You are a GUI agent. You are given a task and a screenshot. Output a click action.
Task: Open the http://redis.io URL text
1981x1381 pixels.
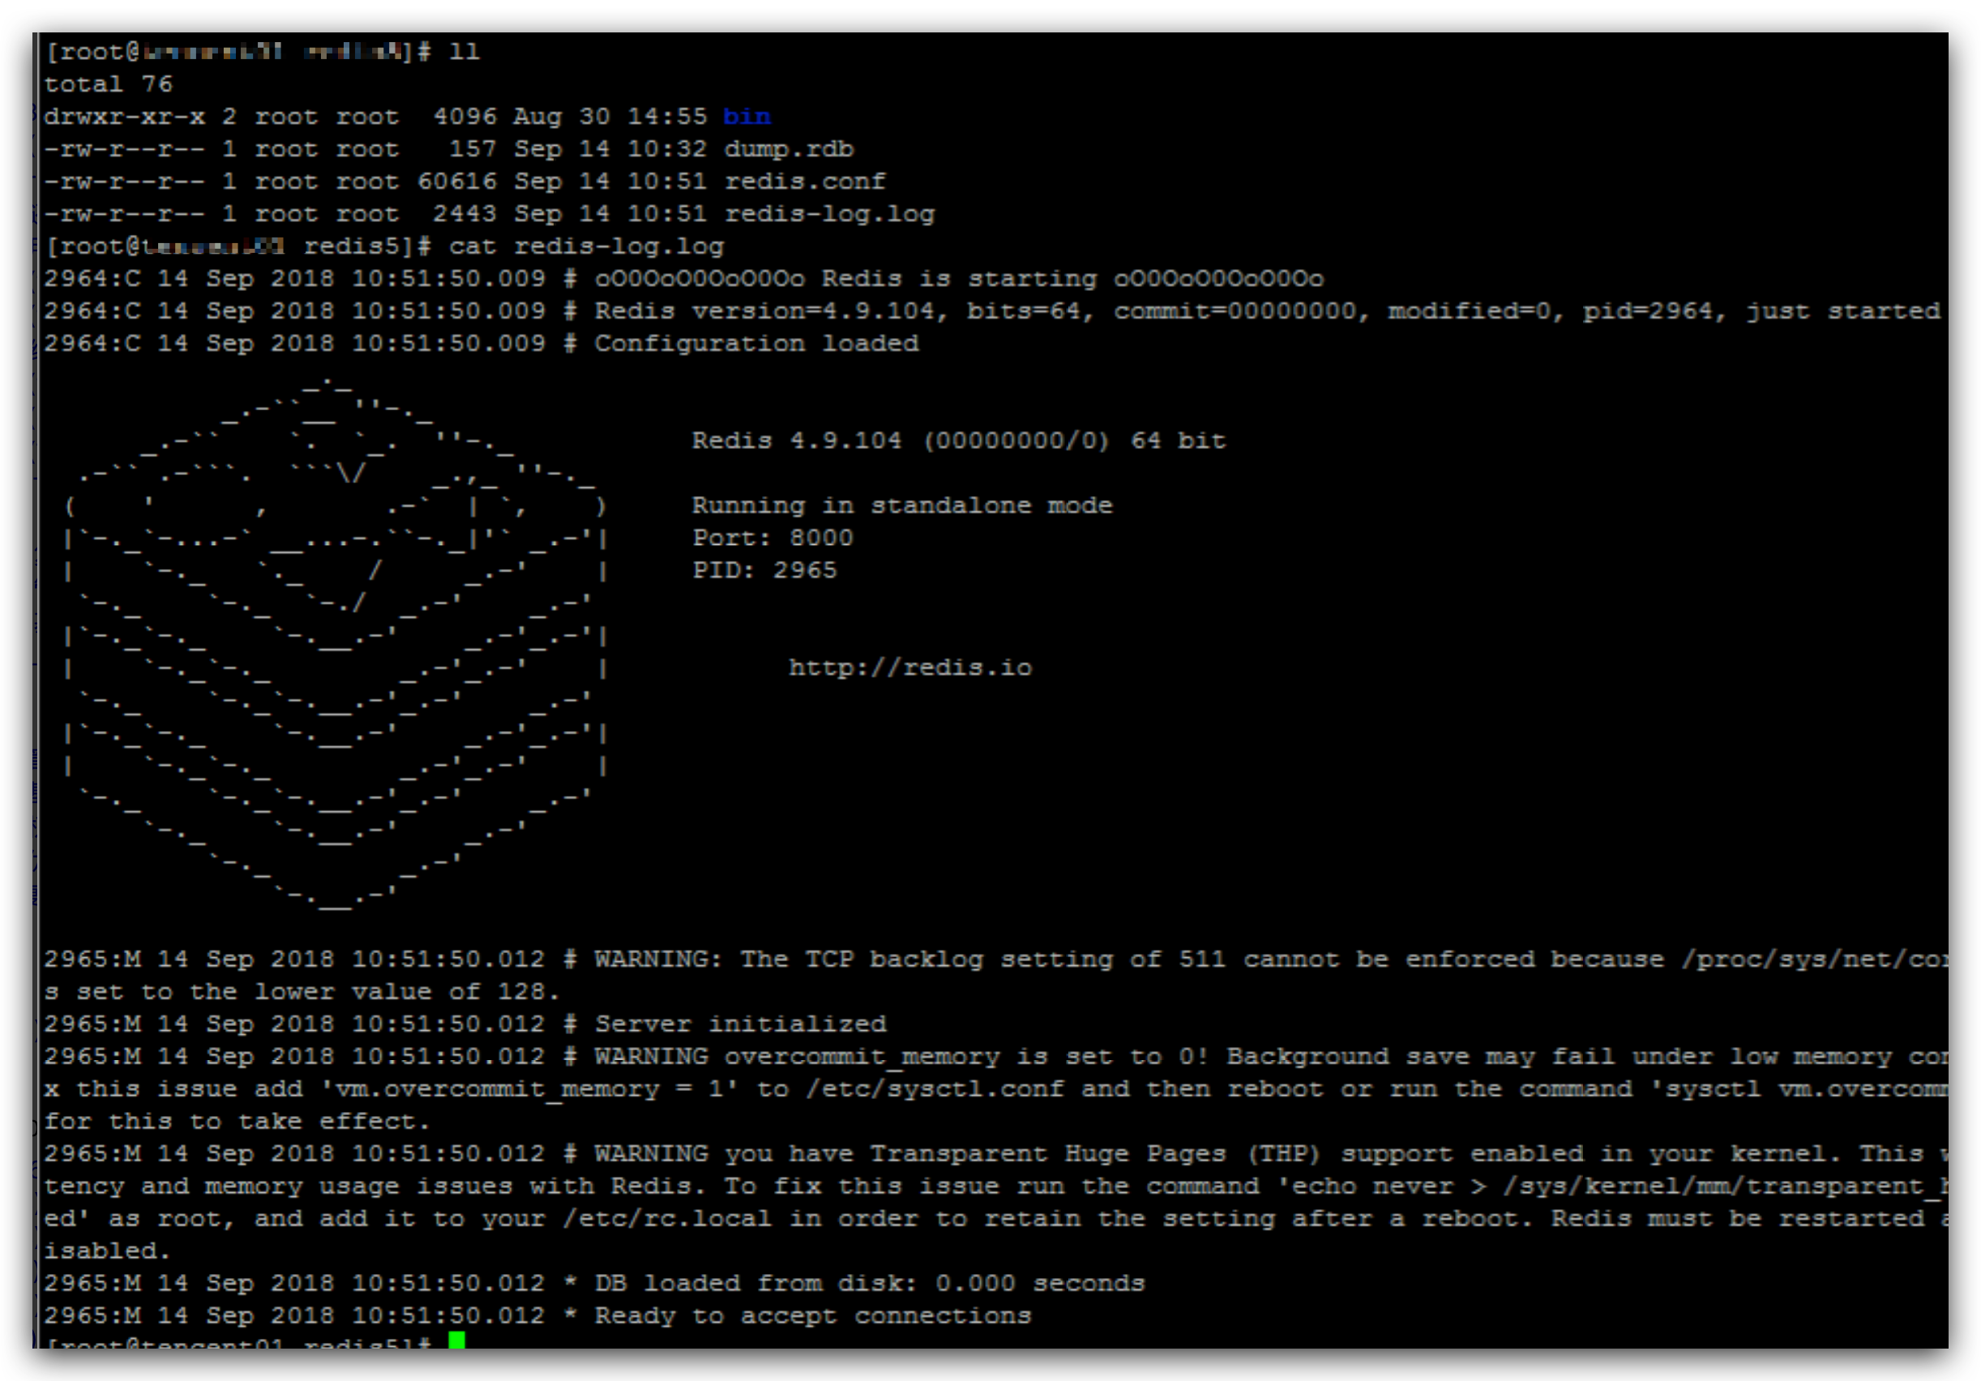[x=909, y=668]
